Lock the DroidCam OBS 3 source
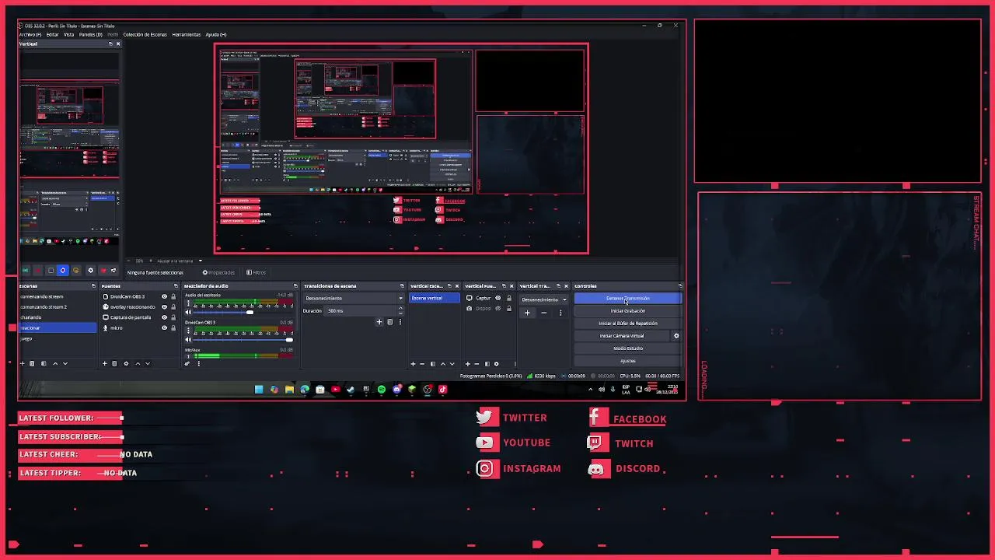Image resolution: width=995 pixels, height=560 pixels. [174, 296]
